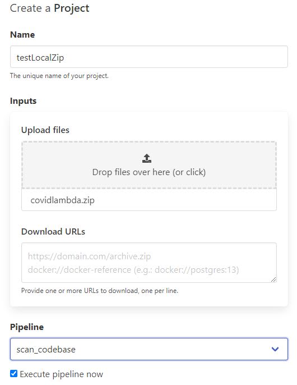Screen dimensions: 297x385
Task: Click the 'Create a Project' page title
Action: point(49,8)
